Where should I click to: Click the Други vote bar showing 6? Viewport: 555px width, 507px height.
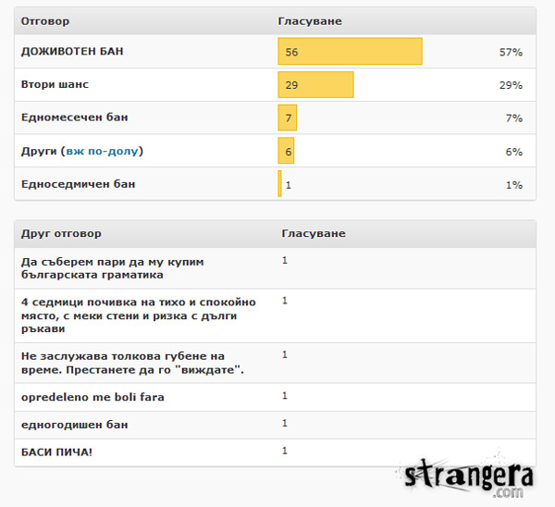(287, 152)
